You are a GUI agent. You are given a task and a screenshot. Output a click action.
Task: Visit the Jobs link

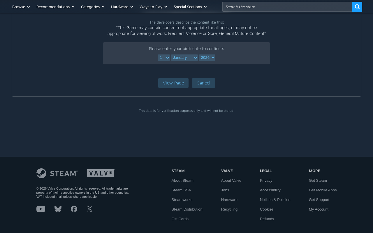[225, 190]
